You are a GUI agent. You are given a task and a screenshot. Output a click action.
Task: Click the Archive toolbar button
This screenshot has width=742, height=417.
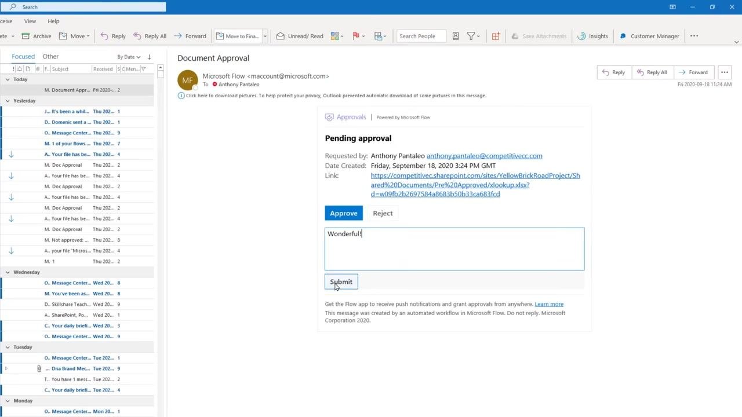tap(37, 36)
